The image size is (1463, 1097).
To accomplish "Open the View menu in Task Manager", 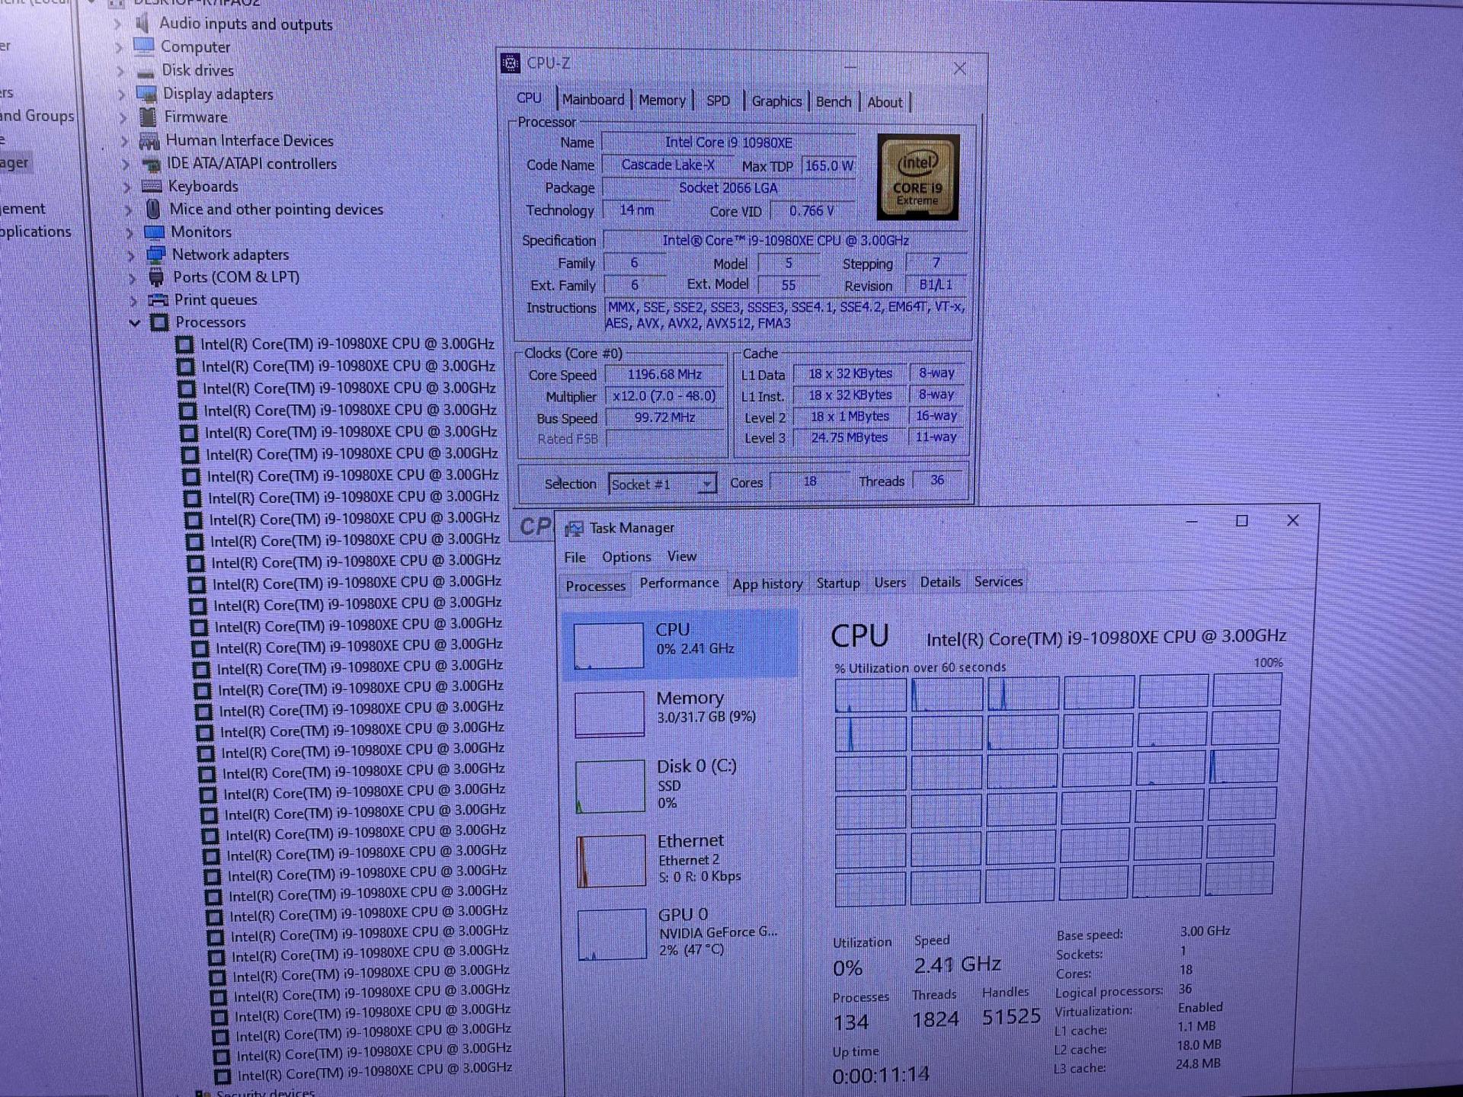I will point(680,556).
